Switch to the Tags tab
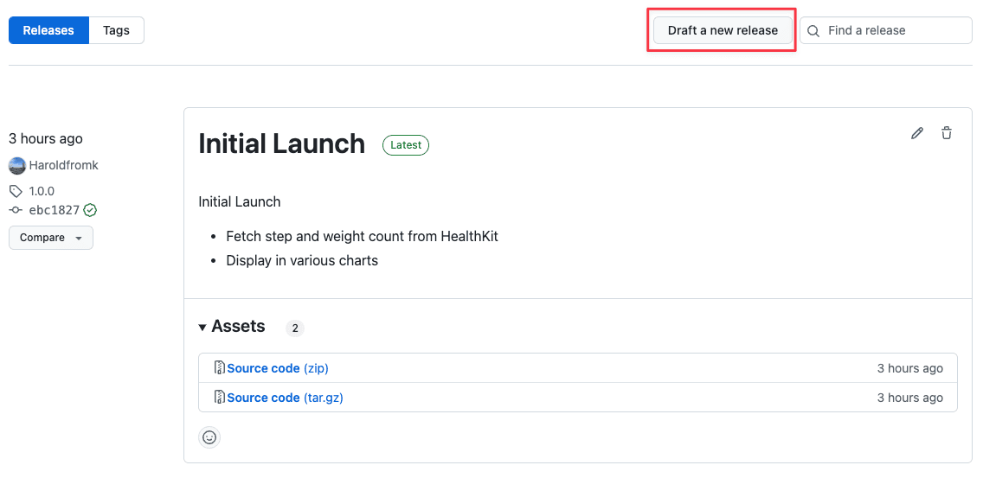983x478 pixels. (117, 30)
